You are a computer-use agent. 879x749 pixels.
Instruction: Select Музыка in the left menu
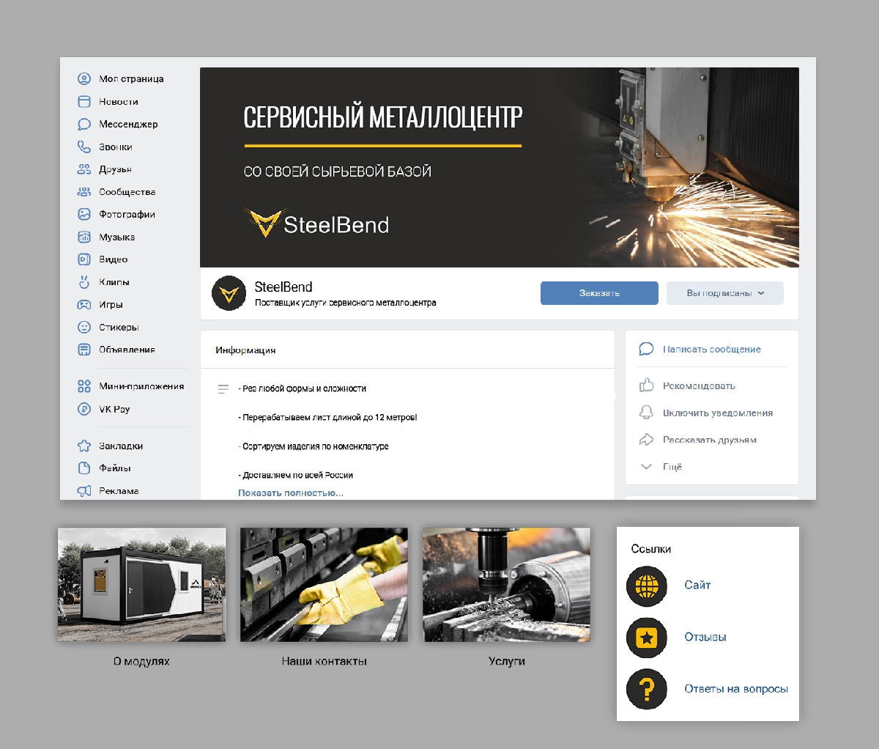click(117, 237)
